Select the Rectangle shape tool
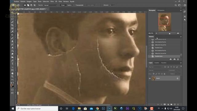Viewport: 197px width, 111px height. pyautogui.click(x=12, y=70)
